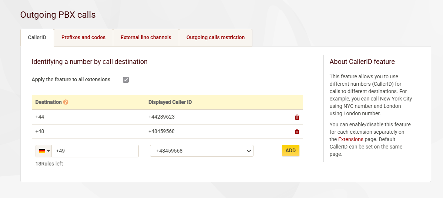Open the German flag country selector
Viewport: 443px width, 198px height.
(x=44, y=151)
